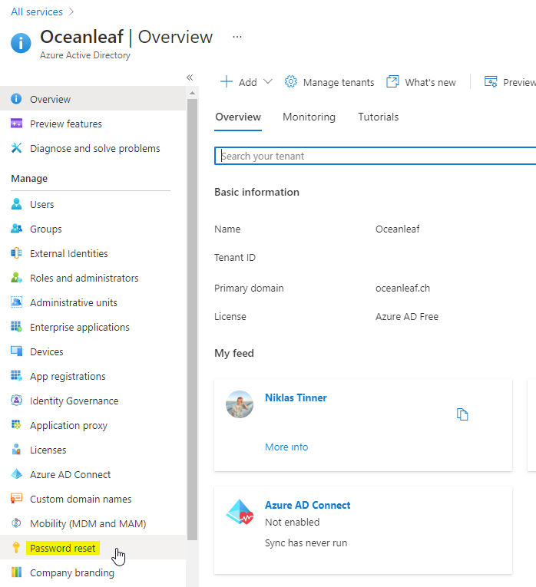Screen dimensions: 536x587
Task: Select the oceanleaf.ch primary domain value
Action: coord(402,288)
